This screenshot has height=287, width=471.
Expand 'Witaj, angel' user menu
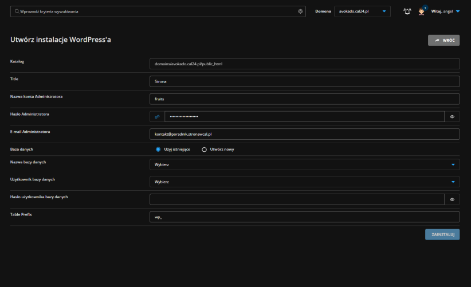[x=445, y=11]
